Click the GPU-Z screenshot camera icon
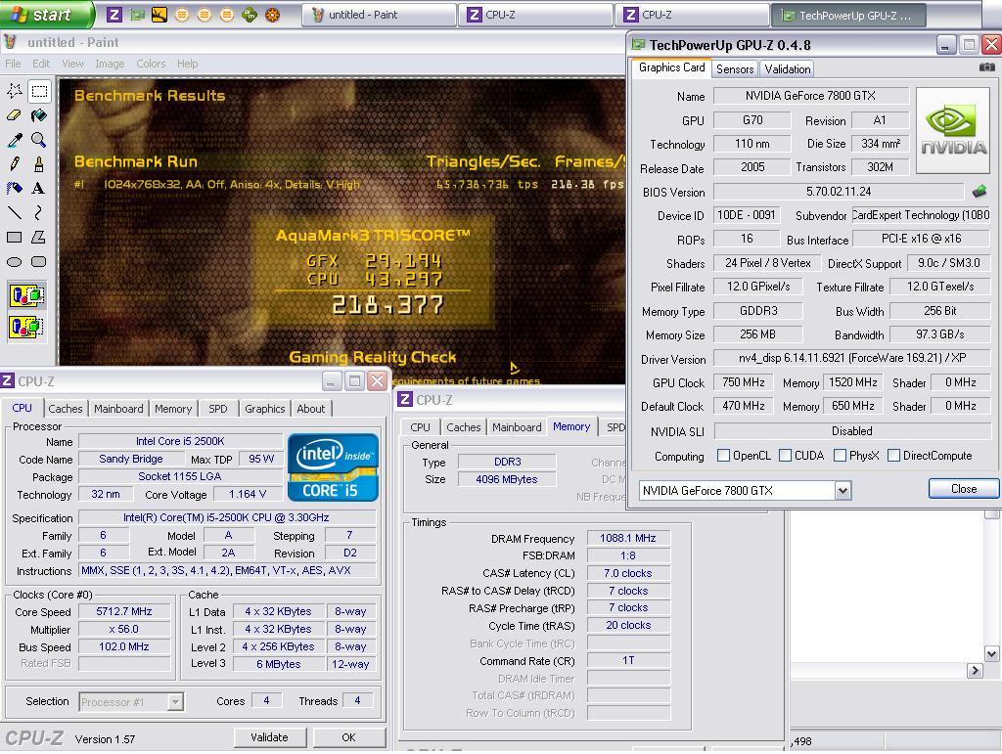The height and width of the screenshot is (754, 1002). (x=986, y=67)
